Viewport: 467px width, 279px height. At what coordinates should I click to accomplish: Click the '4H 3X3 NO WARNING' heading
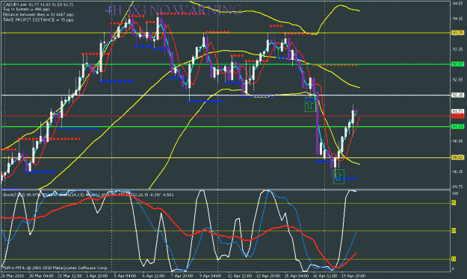click(x=173, y=10)
